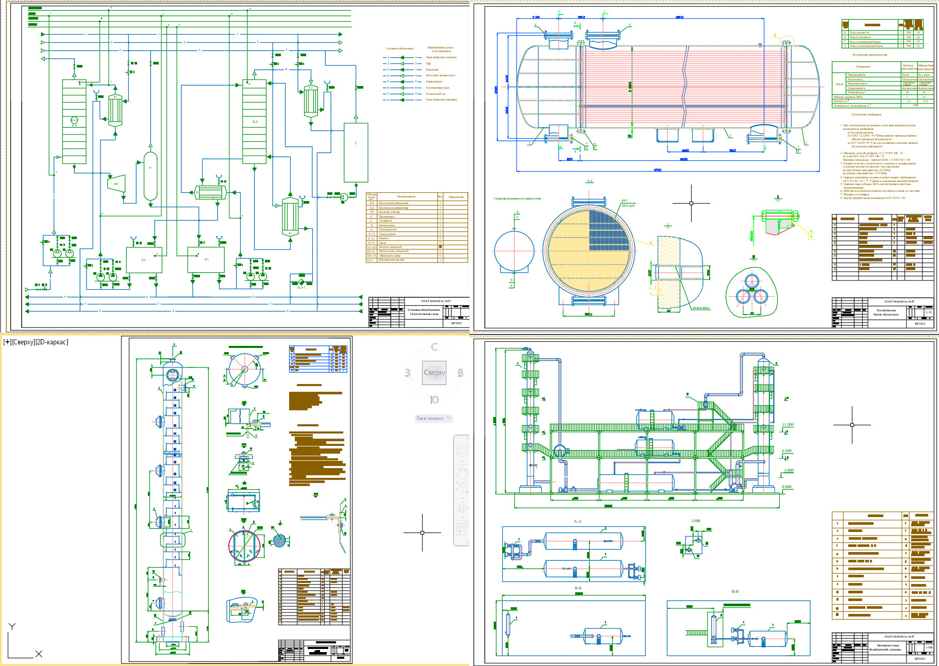Click the title Монтажная схема абсорбционной установки
This screenshot has height=666, width=939.
pyautogui.click(x=884, y=647)
